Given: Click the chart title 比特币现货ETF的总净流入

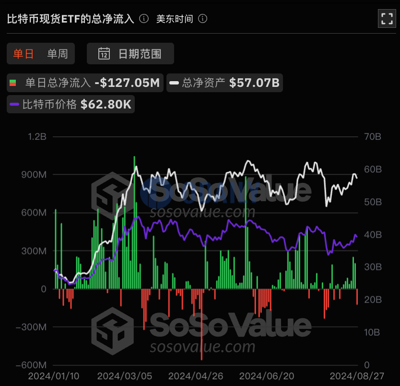Looking at the screenshot, I should coord(71,19).
